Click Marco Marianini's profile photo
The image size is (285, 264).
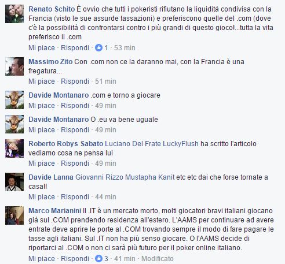point(14,215)
